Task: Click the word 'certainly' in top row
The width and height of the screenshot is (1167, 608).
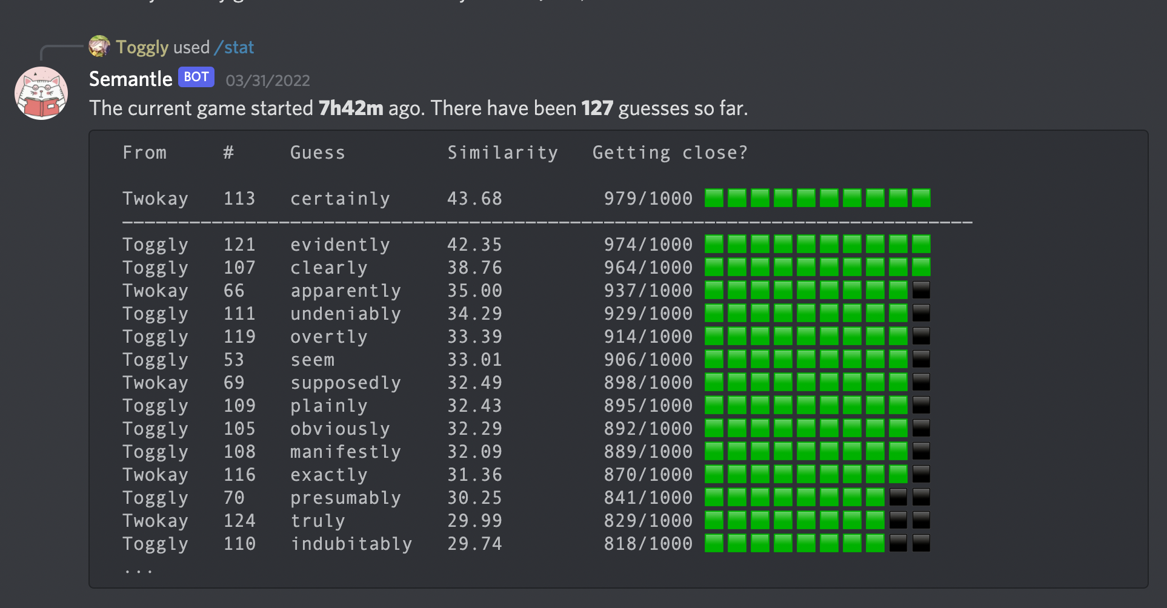Action: [340, 199]
